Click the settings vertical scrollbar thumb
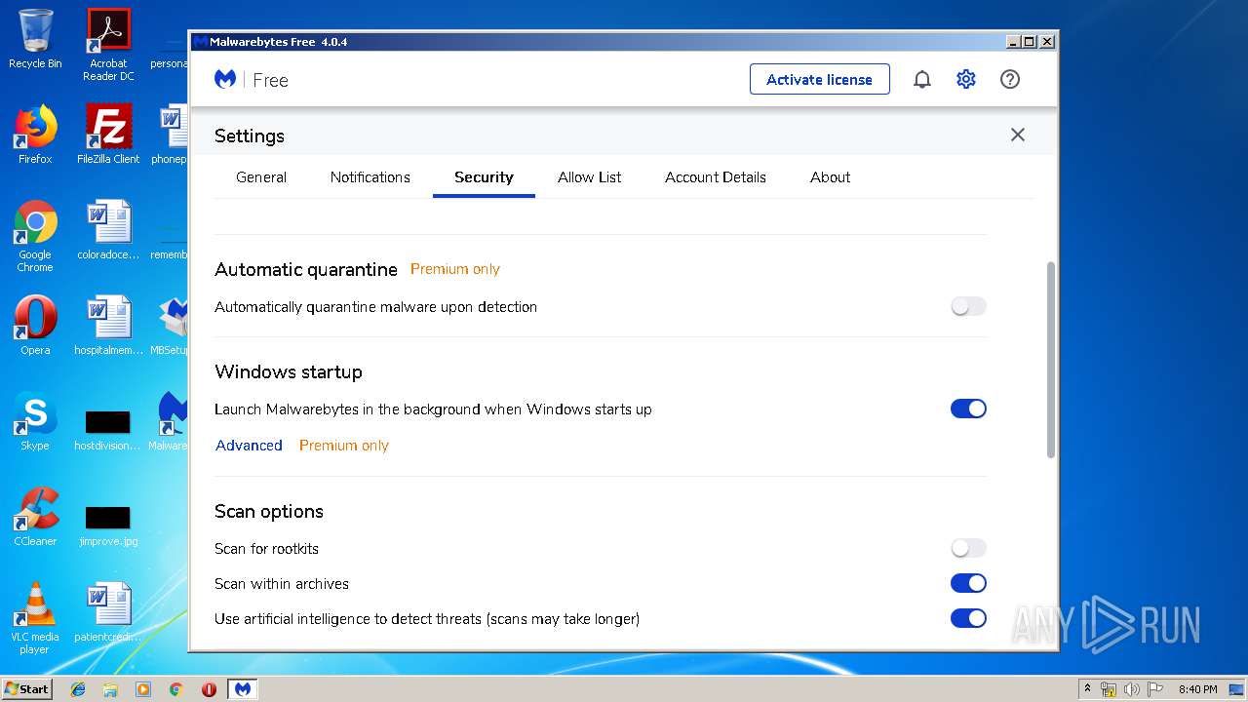This screenshot has width=1248, height=702. point(1050,360)
